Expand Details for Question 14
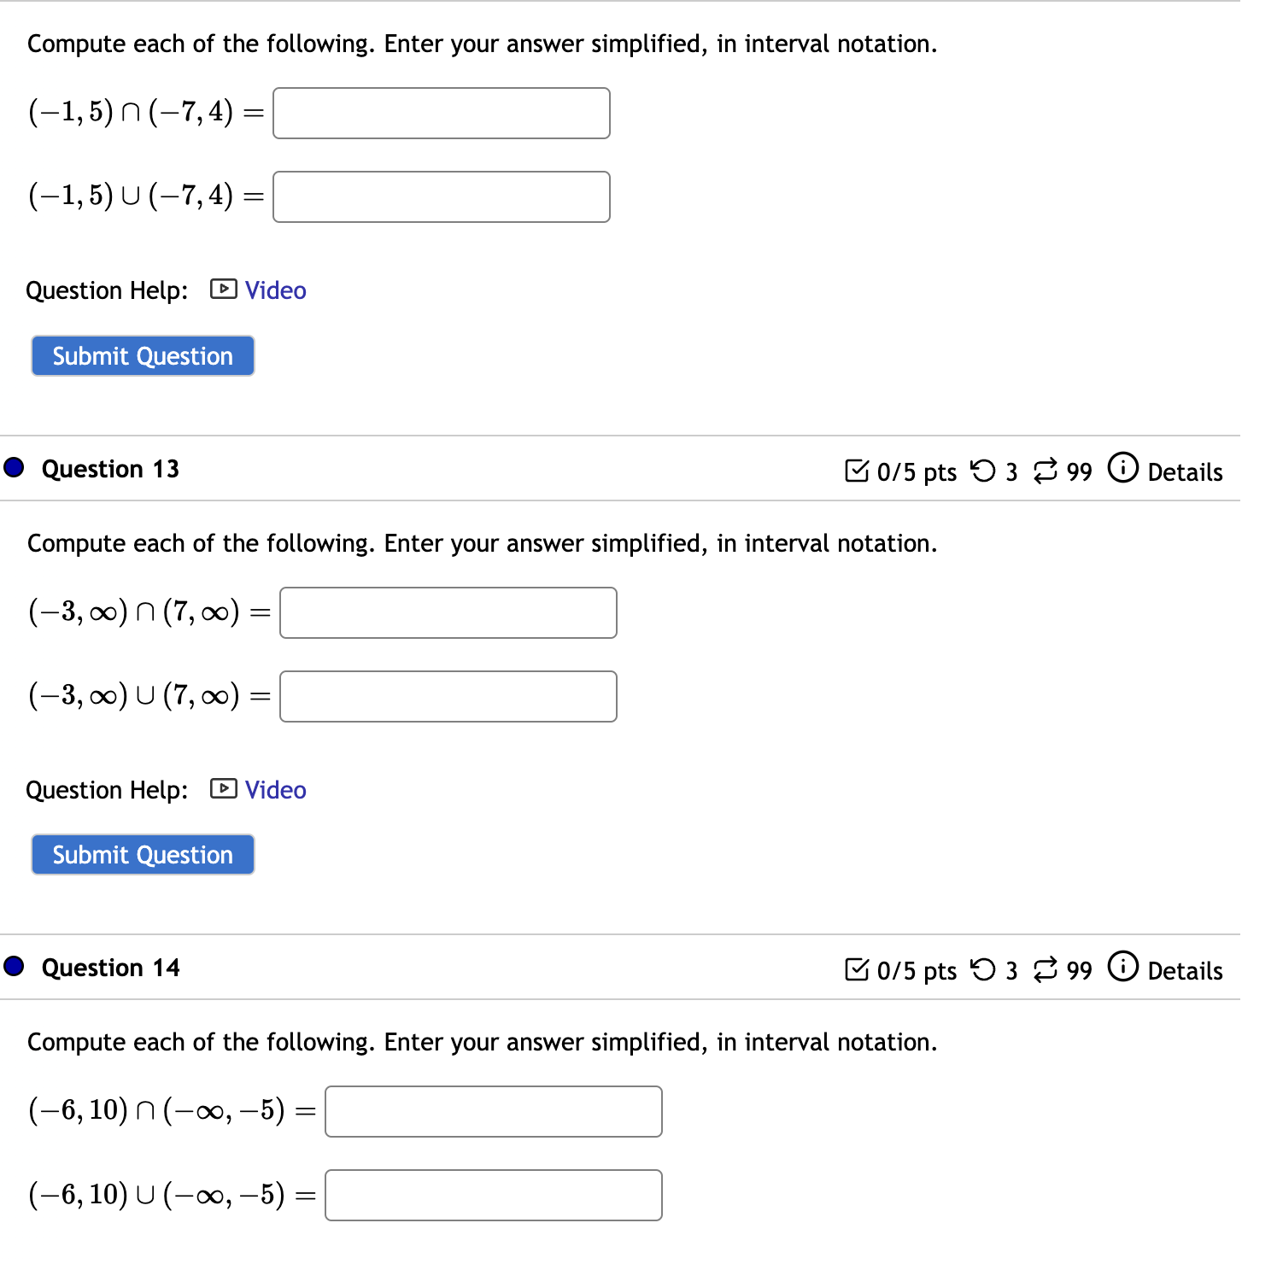Viewport: 1283px width, 1264px height. [x=1186, y=971]
